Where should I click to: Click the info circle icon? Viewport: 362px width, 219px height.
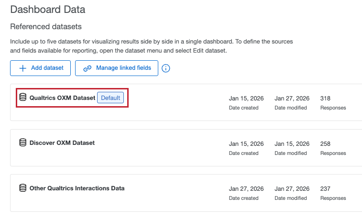pos(166,68)
